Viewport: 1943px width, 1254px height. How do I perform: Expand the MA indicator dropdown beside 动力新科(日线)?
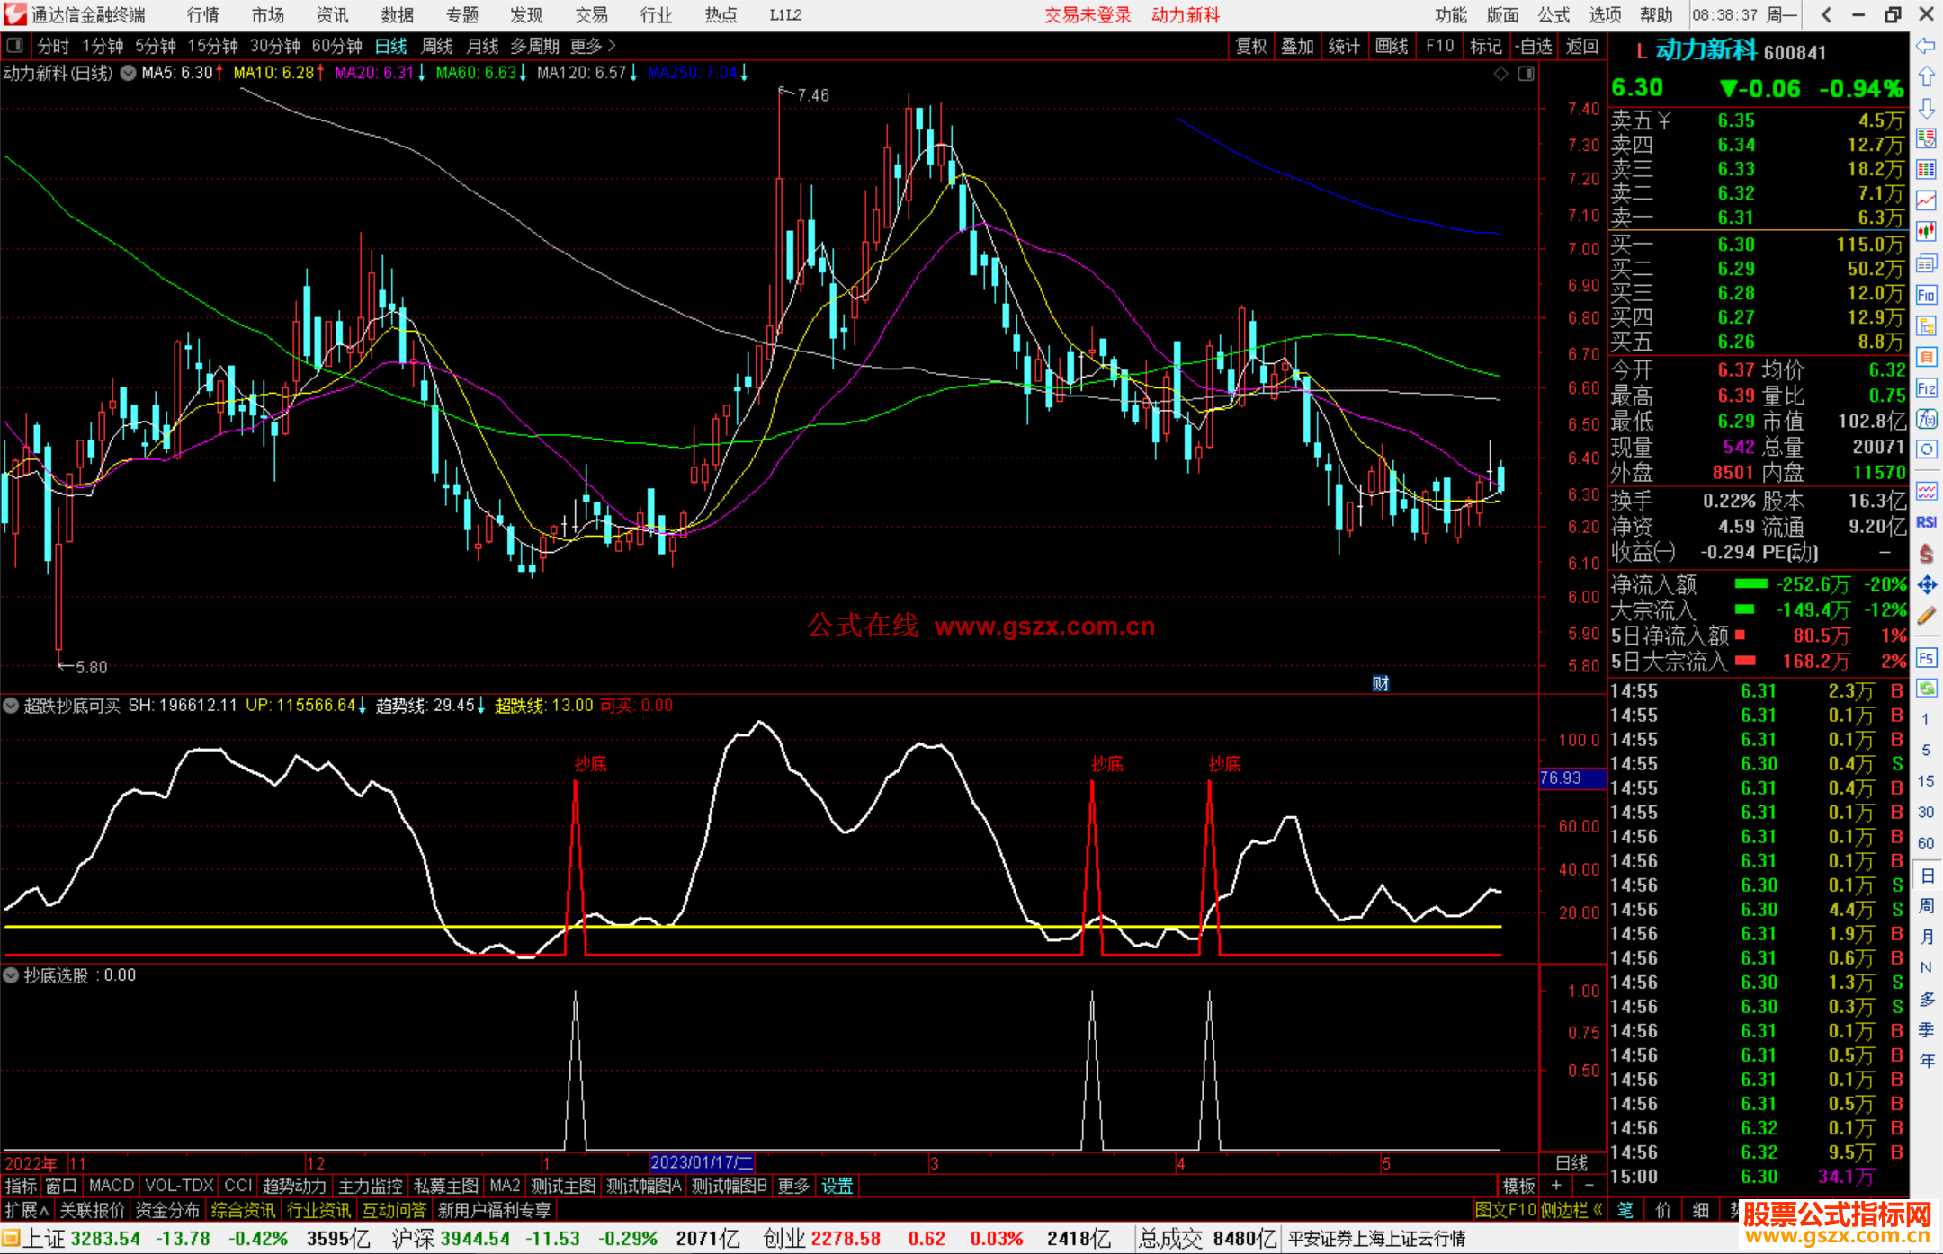coord(129,73)
